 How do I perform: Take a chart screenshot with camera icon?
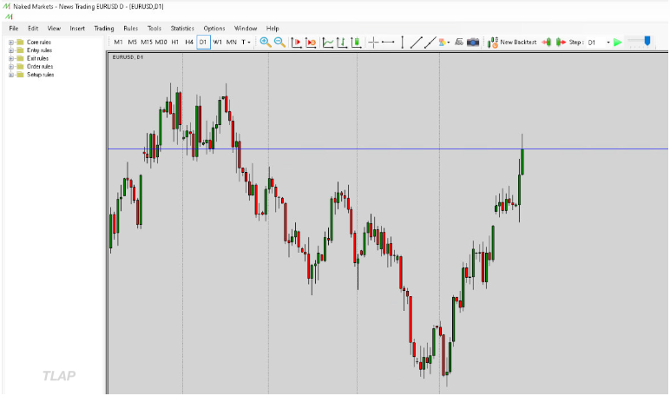473,42
